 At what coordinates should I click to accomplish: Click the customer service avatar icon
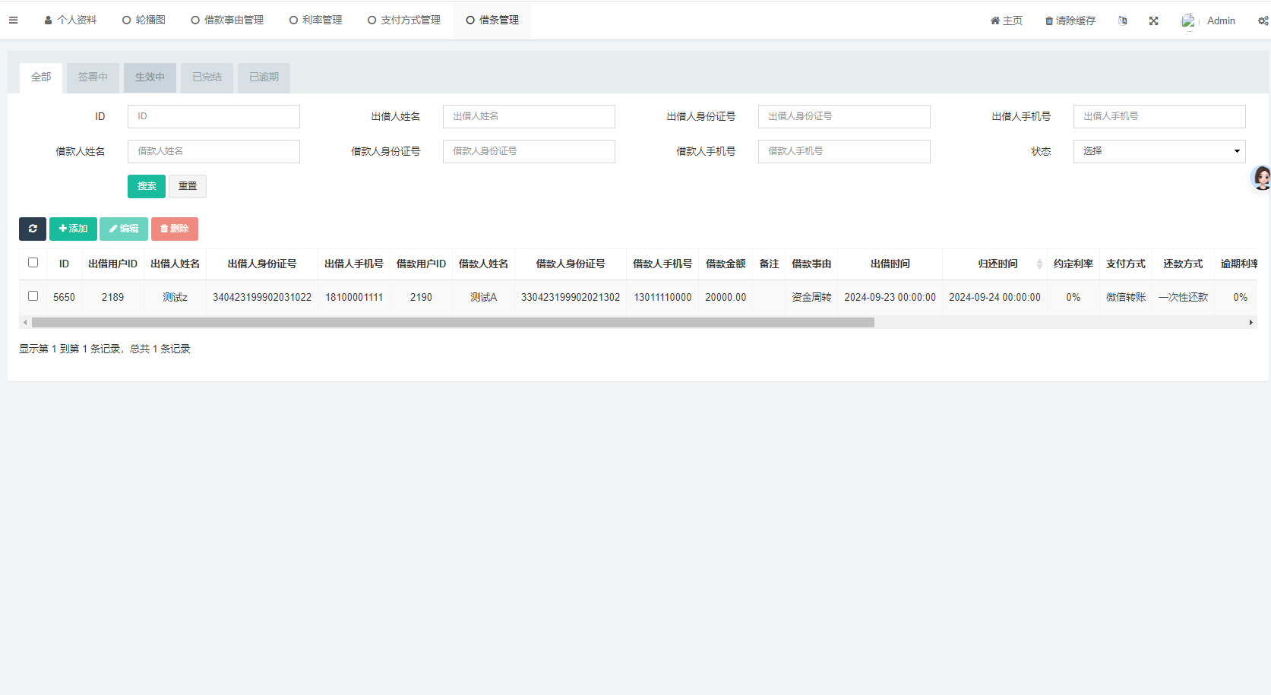tap(1261, 178)
